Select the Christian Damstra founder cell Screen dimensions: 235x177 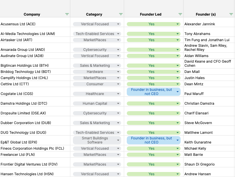[209, 102]
